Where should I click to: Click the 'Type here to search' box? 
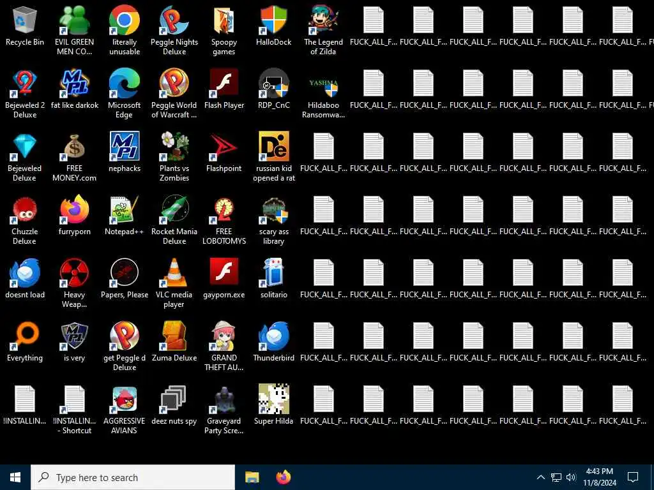click(x=133, y=477)
